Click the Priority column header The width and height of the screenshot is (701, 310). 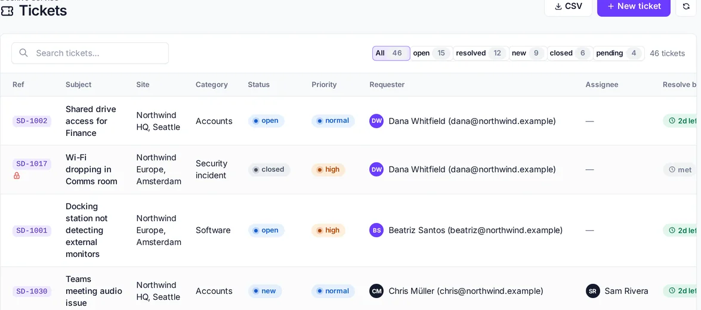coord(324,85)
